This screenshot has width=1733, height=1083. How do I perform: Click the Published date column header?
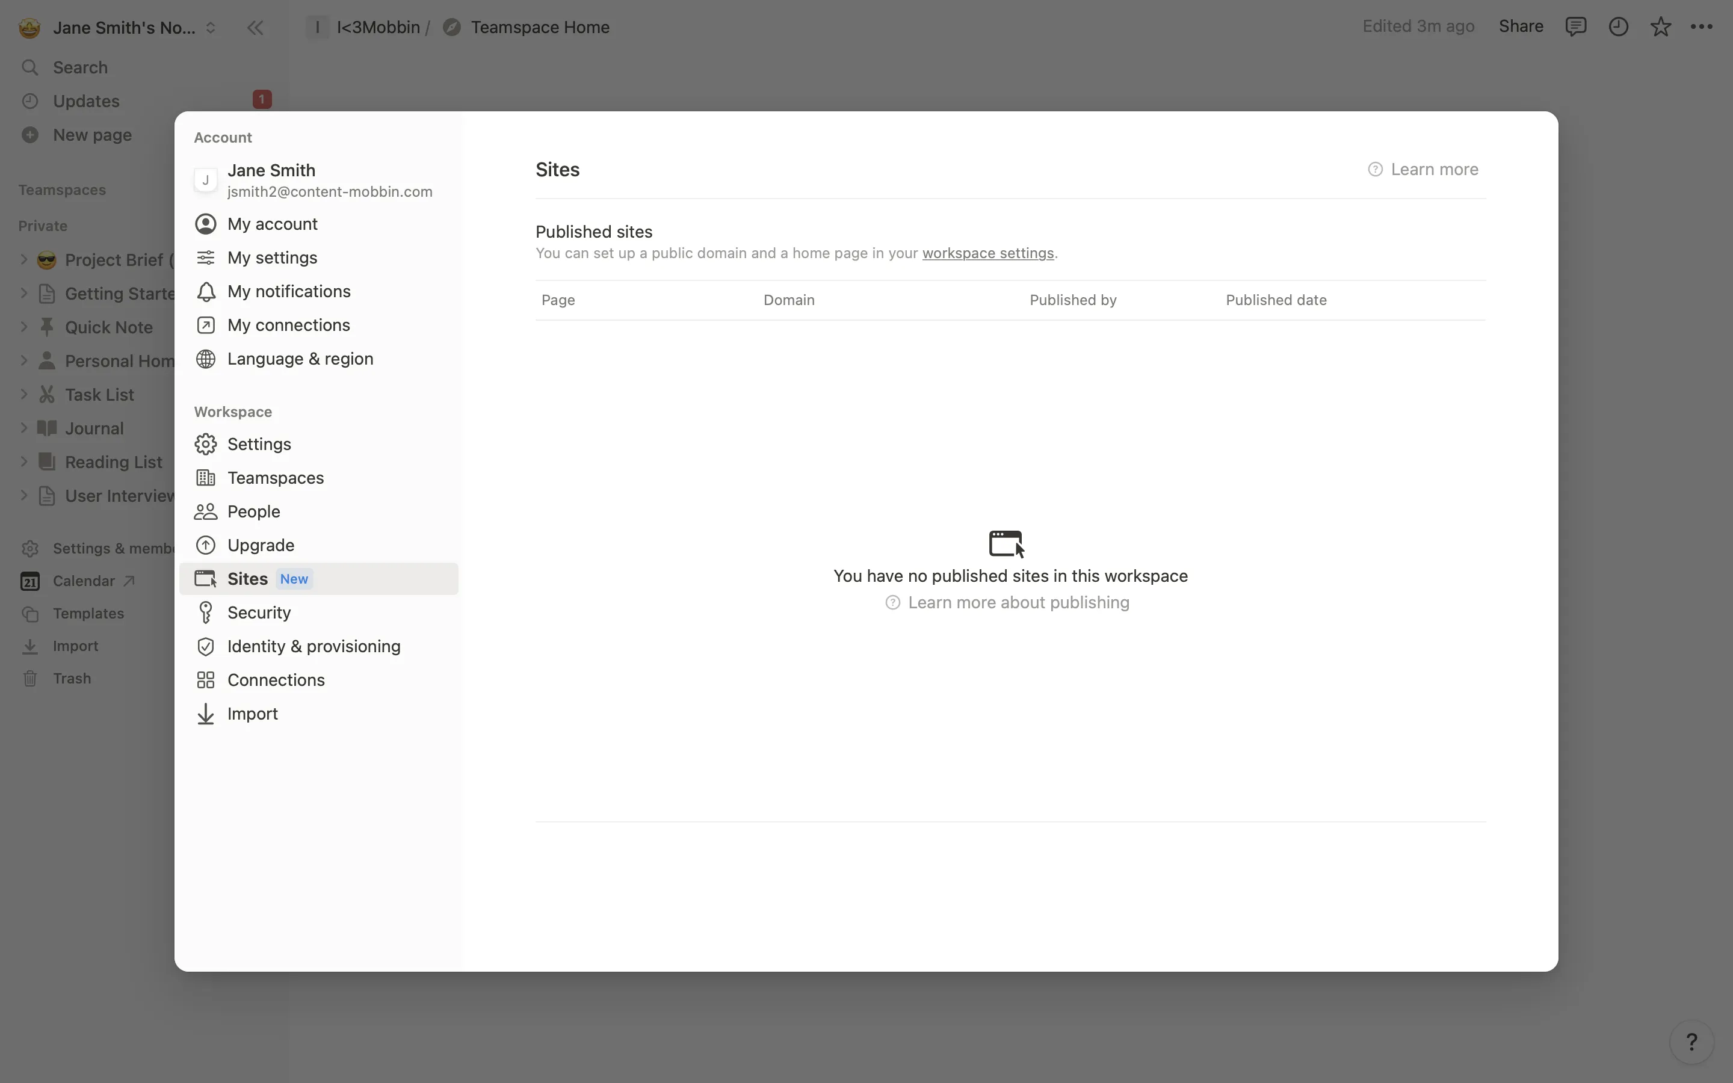point(1276,300)
